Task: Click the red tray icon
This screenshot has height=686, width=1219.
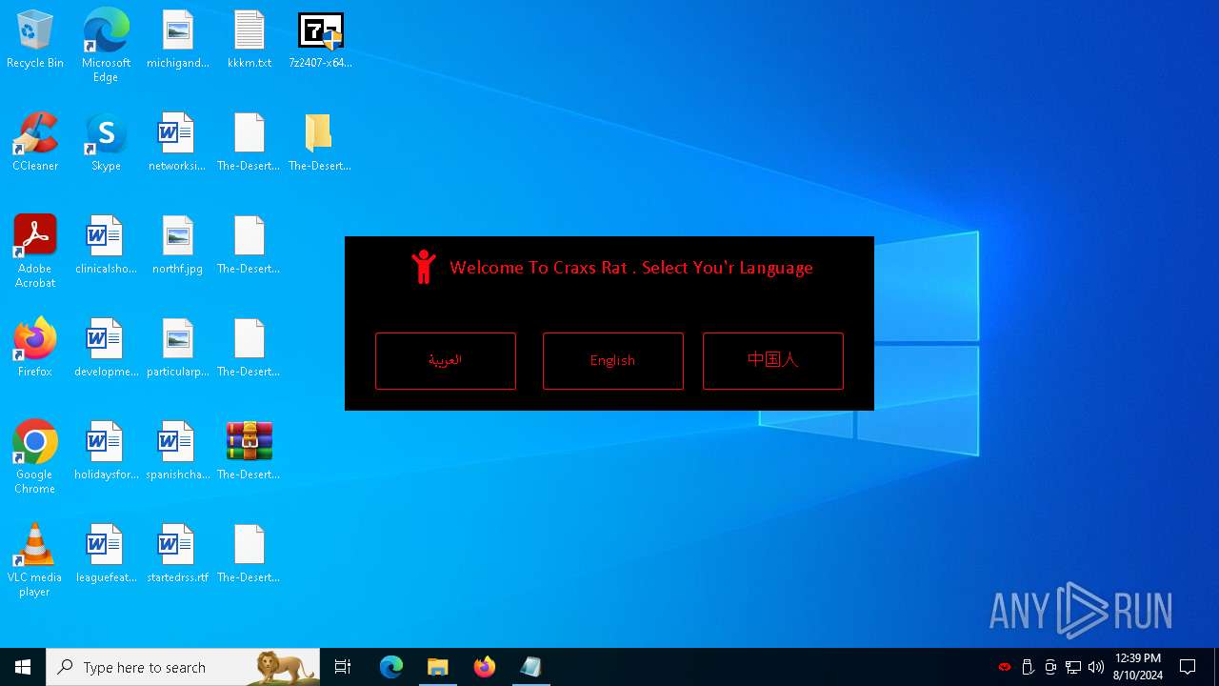Action: tap(1005, 667)
